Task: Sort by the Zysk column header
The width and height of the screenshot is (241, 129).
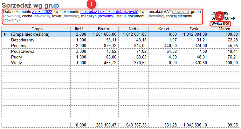Action: pyautogui.click(x=194, y=29)
